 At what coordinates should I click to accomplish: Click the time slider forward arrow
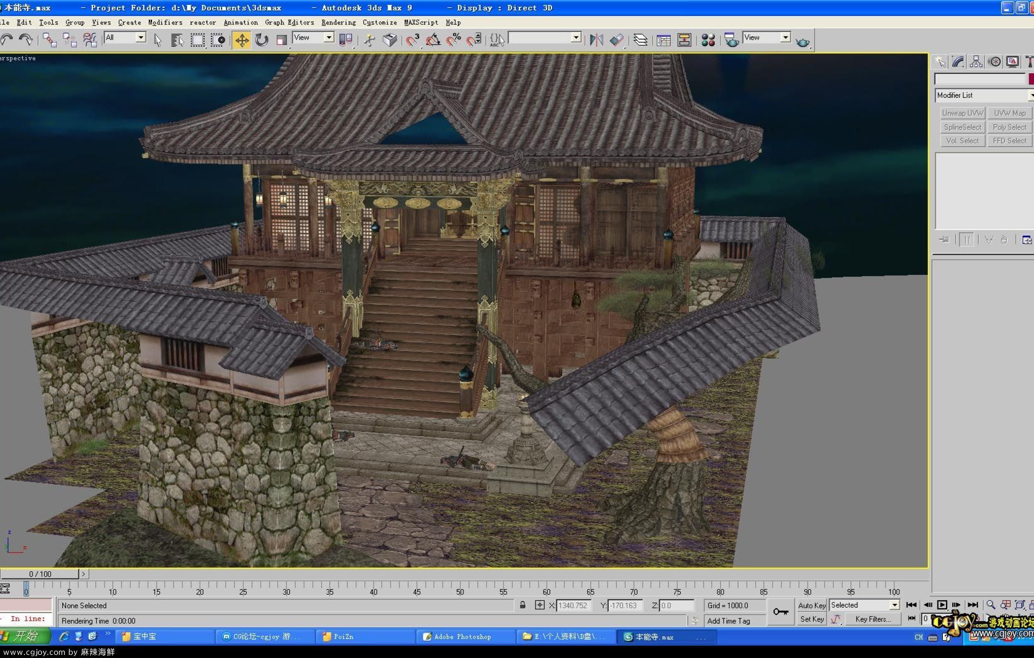pyautogui.click(x=84, y=574)
